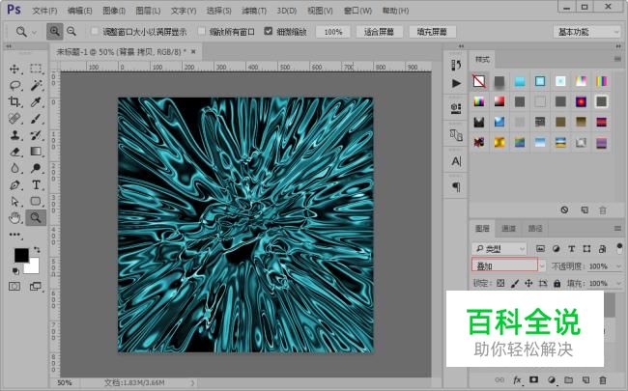Toggle the lock transparent pixels icon

point(500,283)
